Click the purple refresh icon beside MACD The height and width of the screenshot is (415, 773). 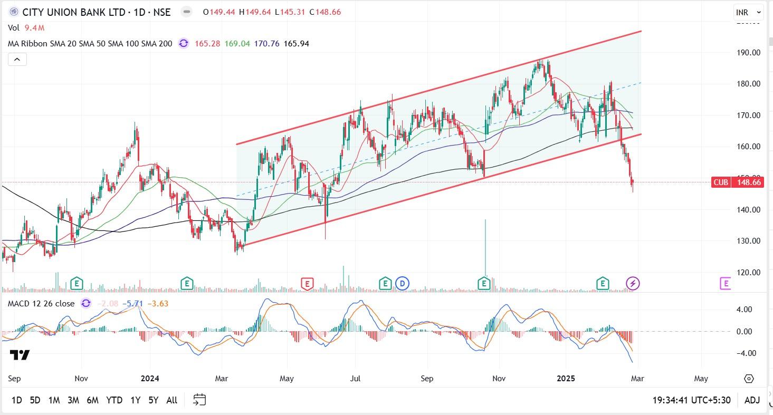tap(85, 303)
